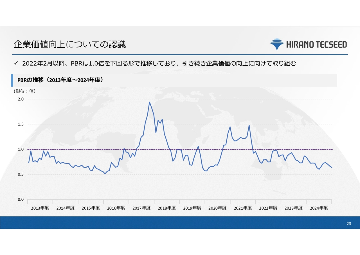Screen dimensions: 360x255
Task: Click the 2023年度 x-axis label
Action: (293, 208)
